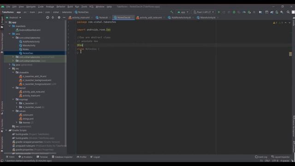
Task: Collapse the manifests folder
Action: pos(10,26)
